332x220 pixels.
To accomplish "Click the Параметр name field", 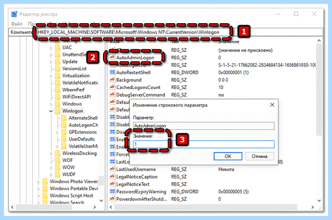I will coord(204,125).
